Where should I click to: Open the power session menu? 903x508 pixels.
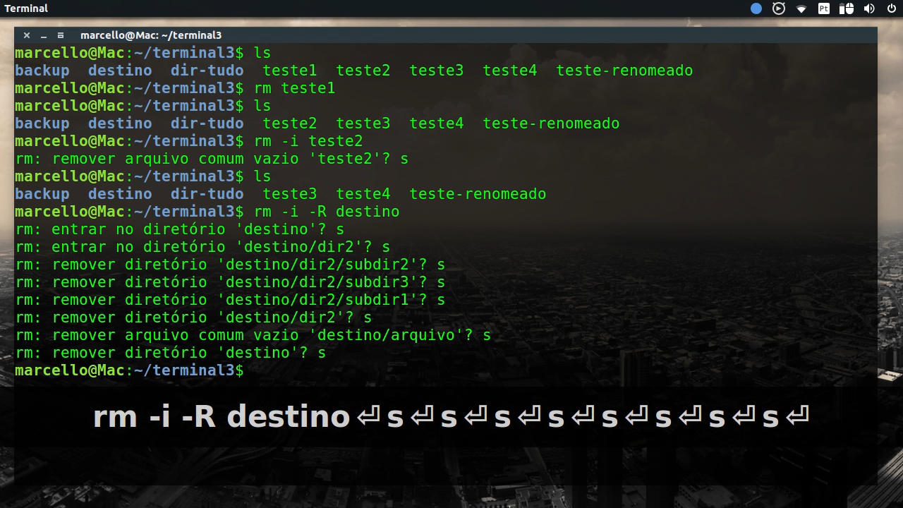891,8
